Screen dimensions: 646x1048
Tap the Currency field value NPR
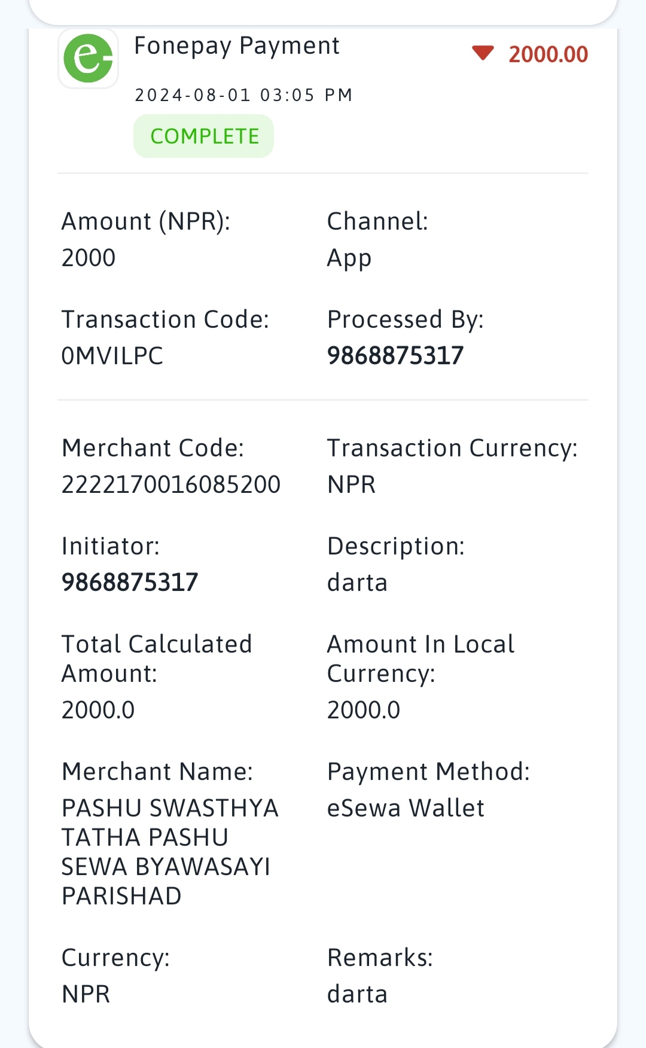86,994
